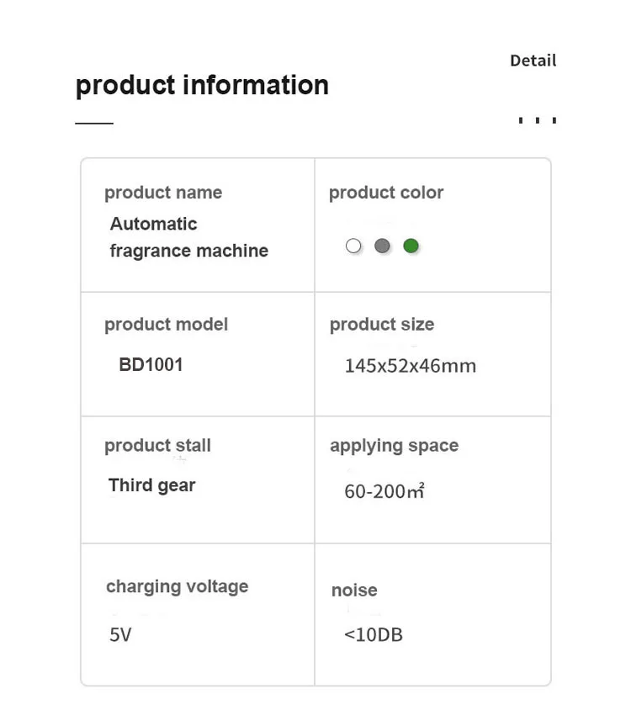Click the 'applying space' label

pos(394,446)
